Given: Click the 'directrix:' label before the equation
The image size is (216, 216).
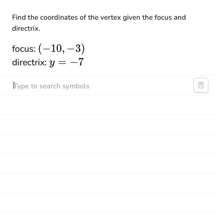Looking at the screenshot, I should point(29,62).
